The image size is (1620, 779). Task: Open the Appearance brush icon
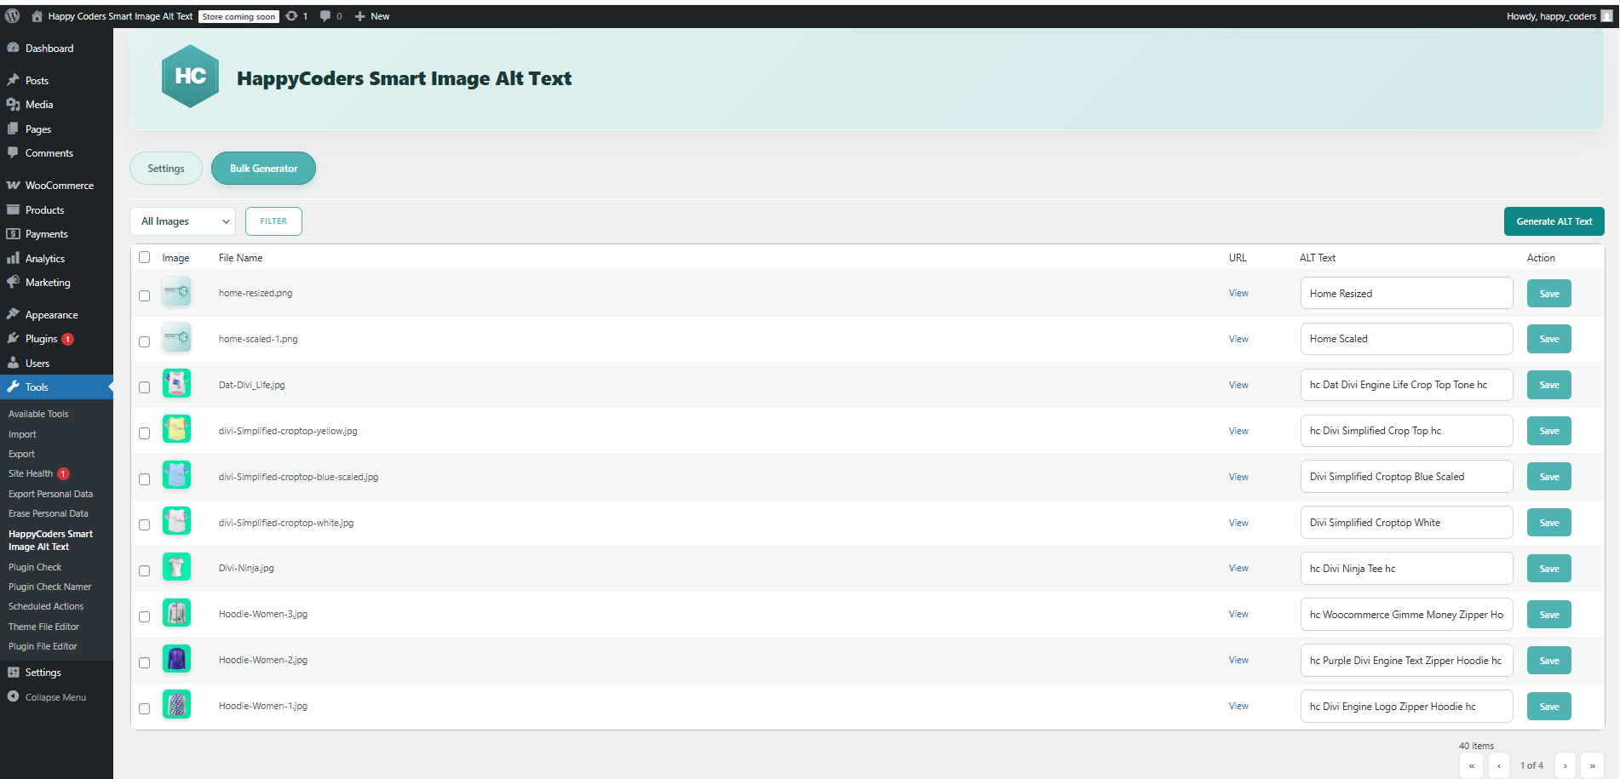[x=13, y=314]
